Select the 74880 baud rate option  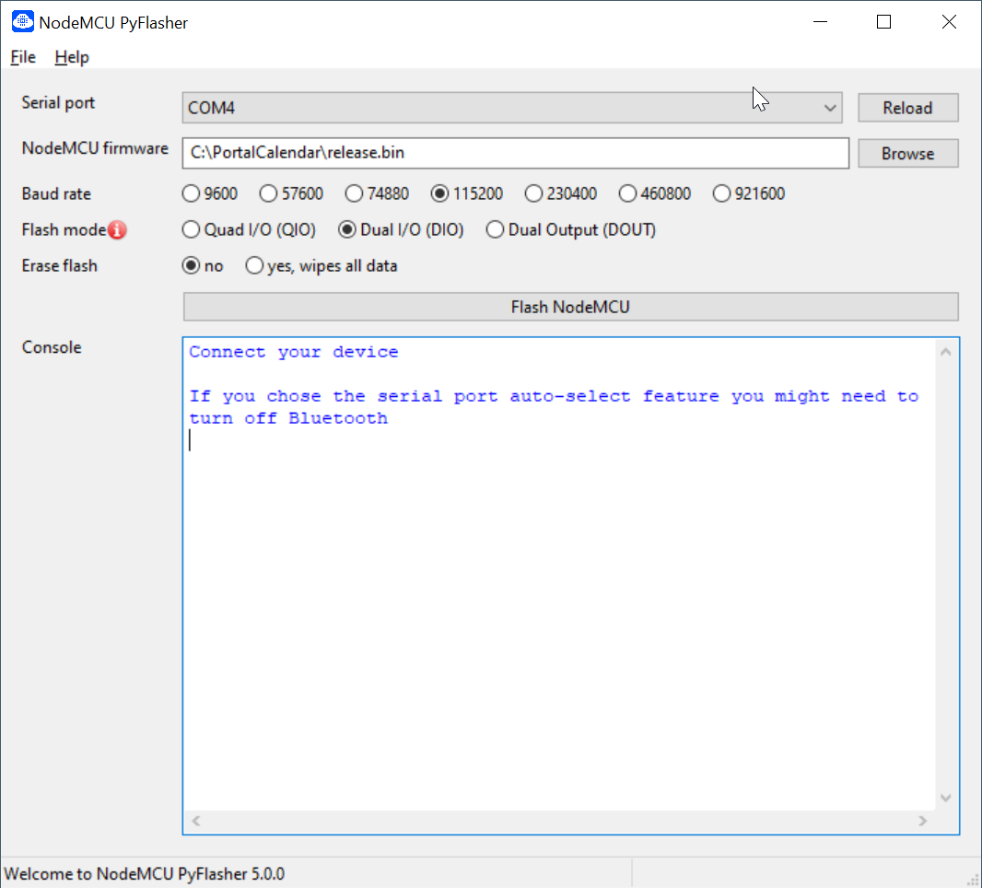(377, 193)
